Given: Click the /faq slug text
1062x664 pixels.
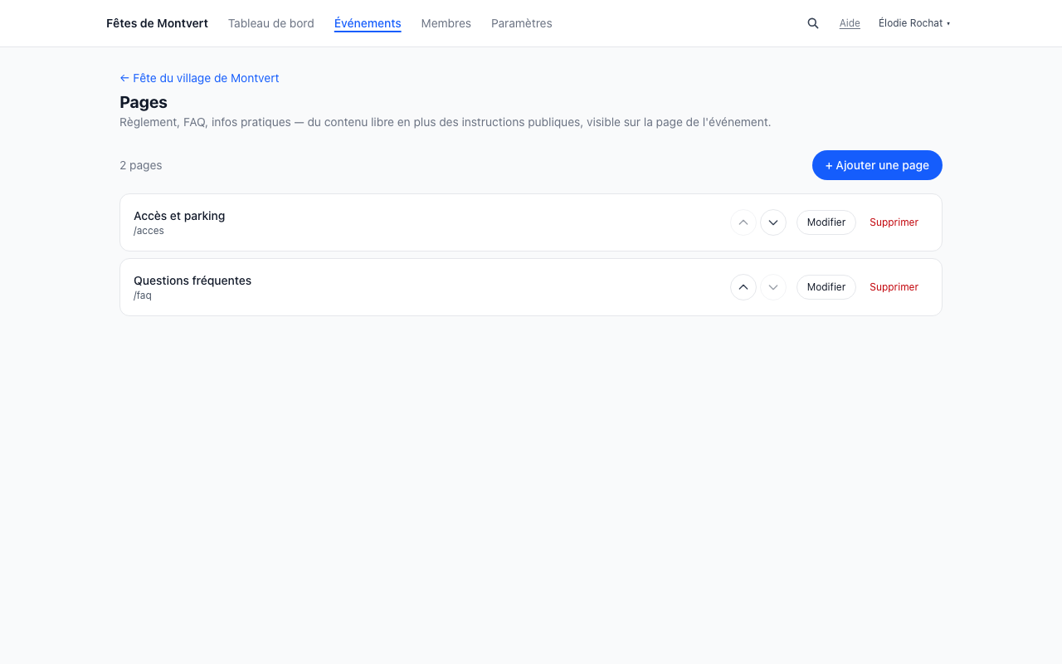Looking at the screenshot, I should [x=143, y=295].
